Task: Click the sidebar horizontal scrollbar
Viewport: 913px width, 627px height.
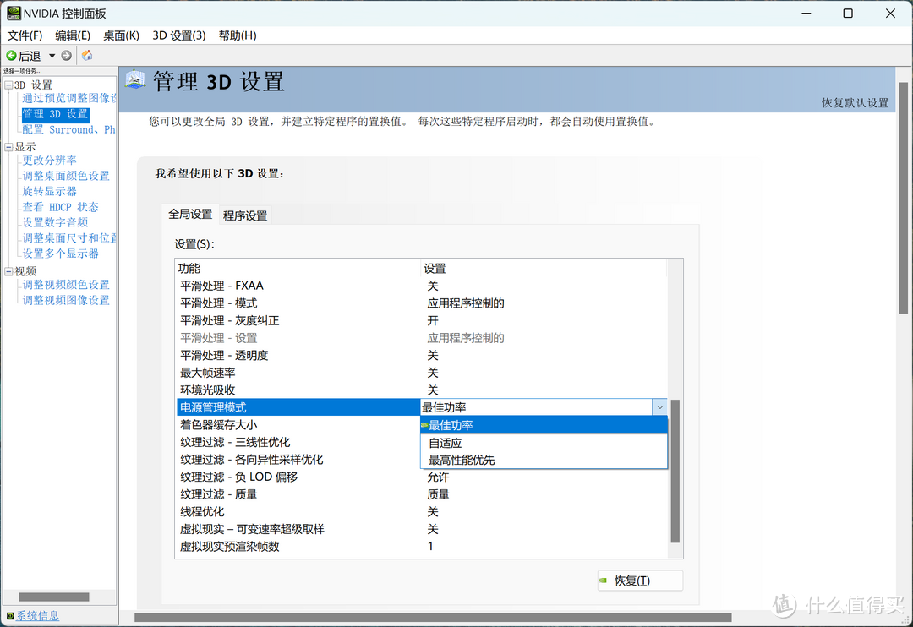Action: pos(53,597)
